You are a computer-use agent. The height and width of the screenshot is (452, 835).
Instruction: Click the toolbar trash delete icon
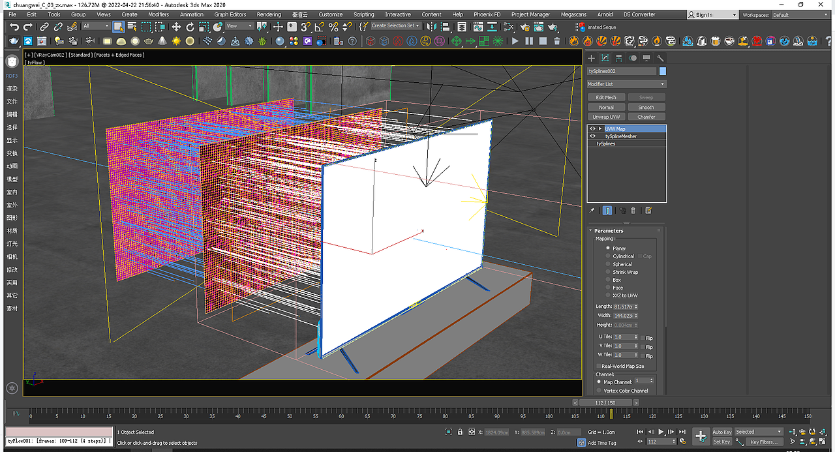(x=556, y=40)
